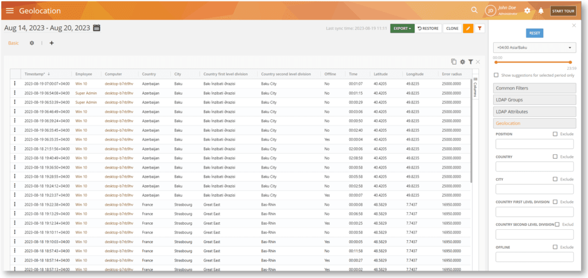Open the +04:00 Asia/Baku timezone dropdown
The width and height of the screenshot is (588, 278).
point(535,48)
